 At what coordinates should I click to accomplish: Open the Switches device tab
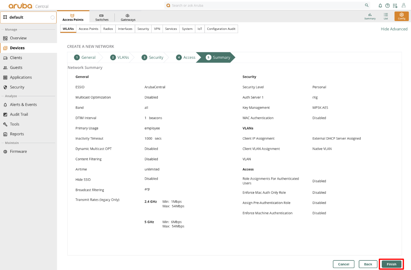point(102,17)
